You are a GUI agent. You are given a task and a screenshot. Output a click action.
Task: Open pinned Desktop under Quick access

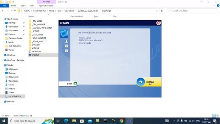pyautogui.click(x=12, y=23)
